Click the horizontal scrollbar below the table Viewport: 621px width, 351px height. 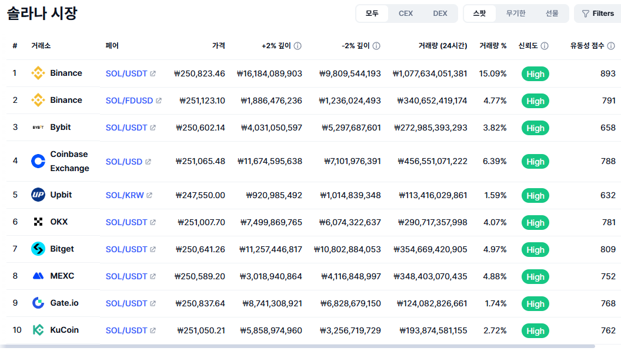point(298,347)
